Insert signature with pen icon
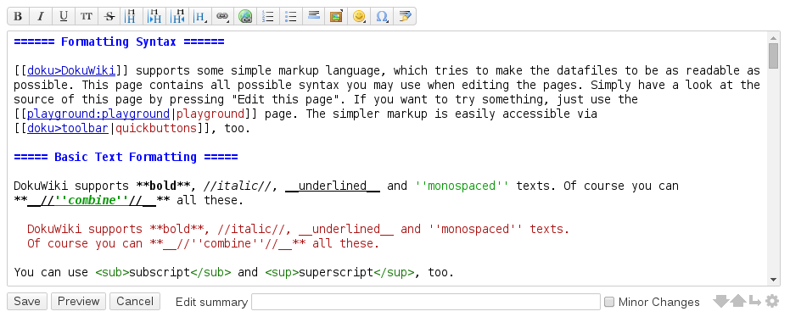 405,16
